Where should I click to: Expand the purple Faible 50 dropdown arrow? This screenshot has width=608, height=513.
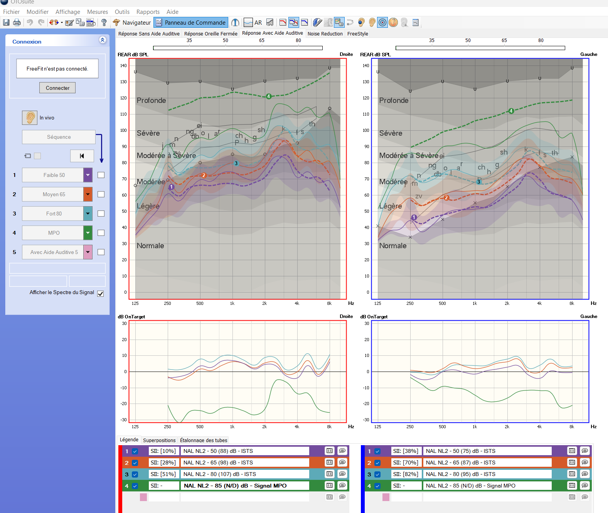coord(88,175)
